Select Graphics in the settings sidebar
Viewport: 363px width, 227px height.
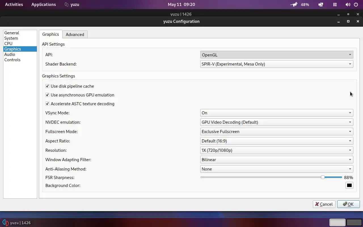[20, 49]
